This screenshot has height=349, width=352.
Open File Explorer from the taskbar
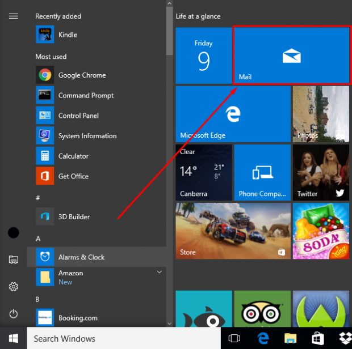click(290, 338)
